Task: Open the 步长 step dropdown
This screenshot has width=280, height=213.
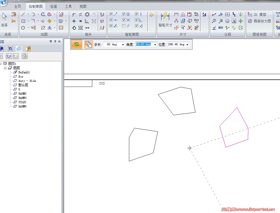Action: point(123,45)
